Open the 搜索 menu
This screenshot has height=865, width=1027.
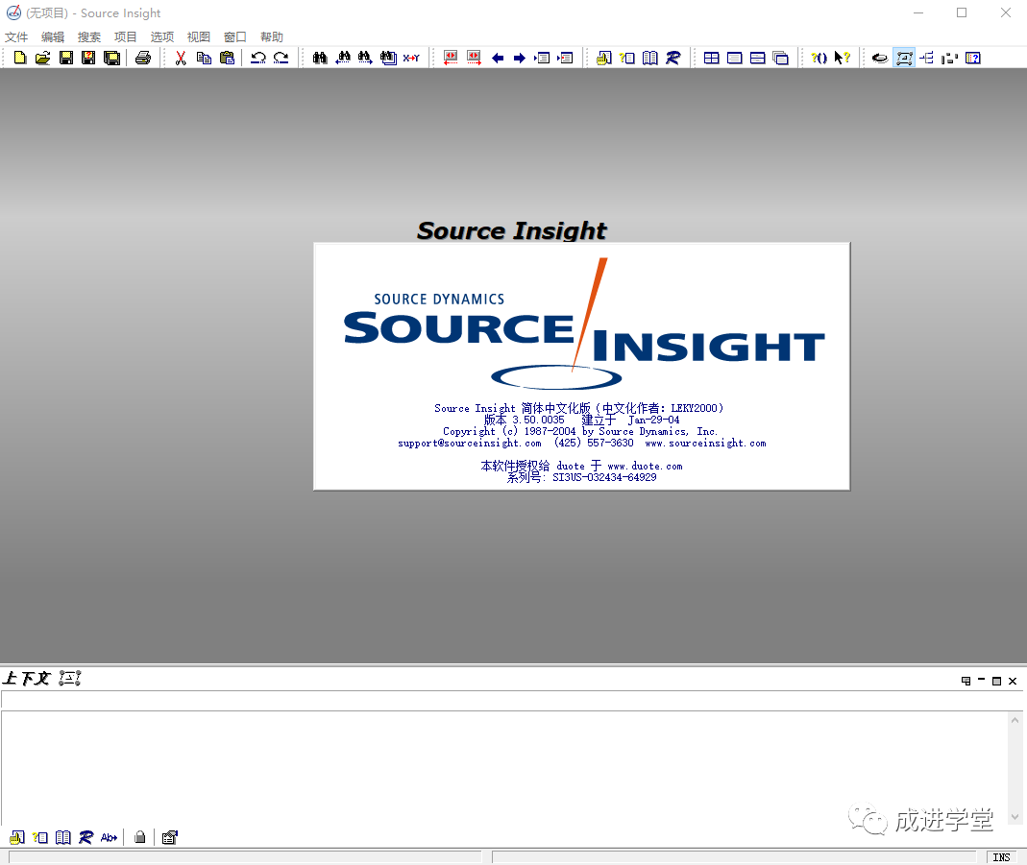(89, 36)
